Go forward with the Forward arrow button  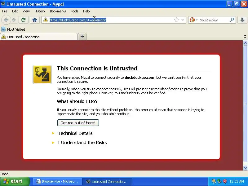[x=14, y=20]
